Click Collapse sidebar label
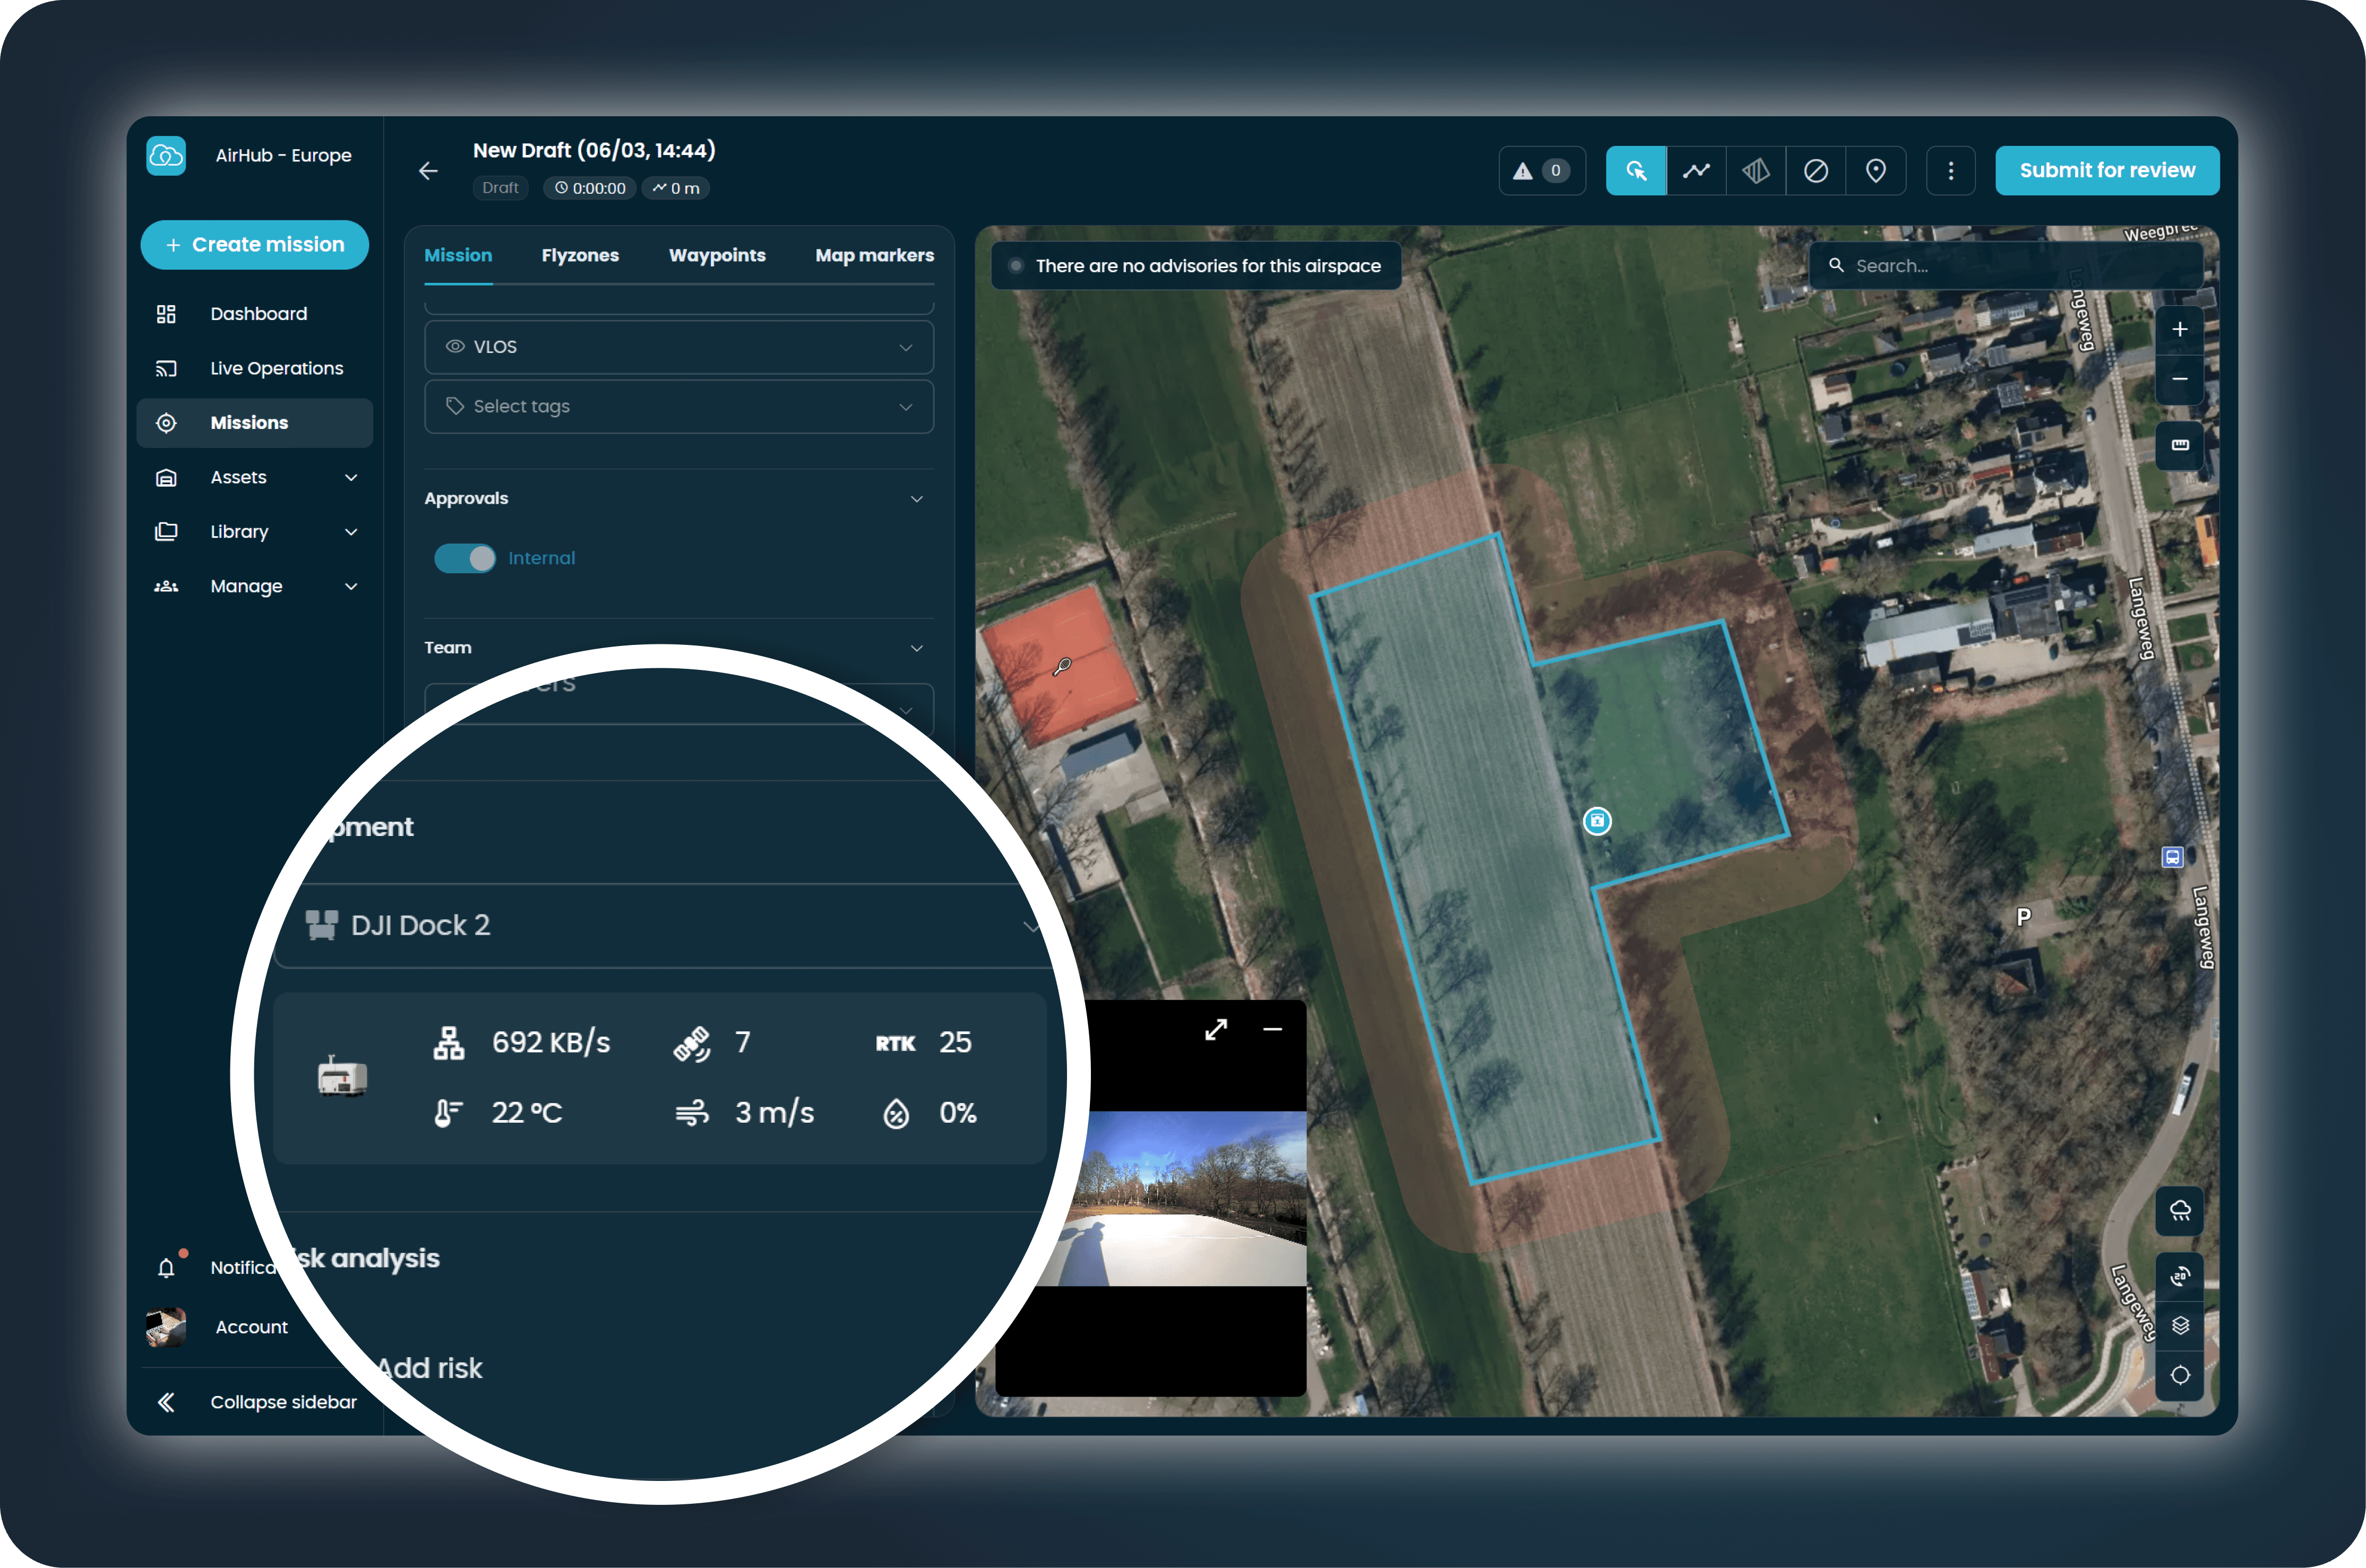 pos(284,1403)
